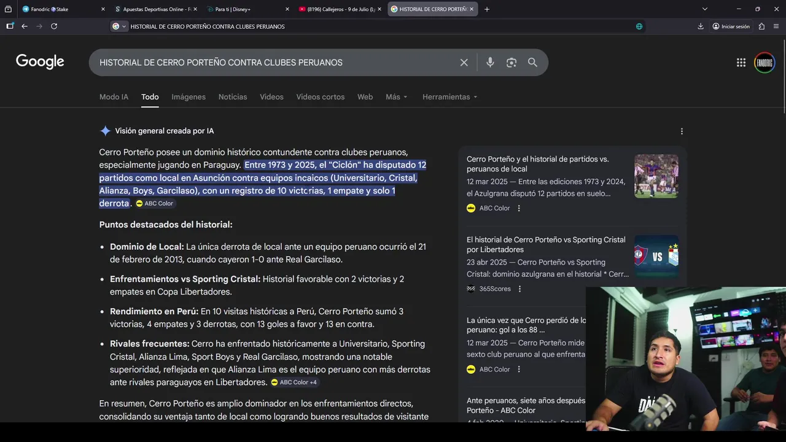Open options for the 365Scores result
Viewport: 786px width, 442px height.
pyautogui.click(x=519, y=289)
